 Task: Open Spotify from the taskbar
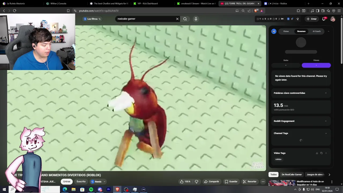click(x=91, y=190)
